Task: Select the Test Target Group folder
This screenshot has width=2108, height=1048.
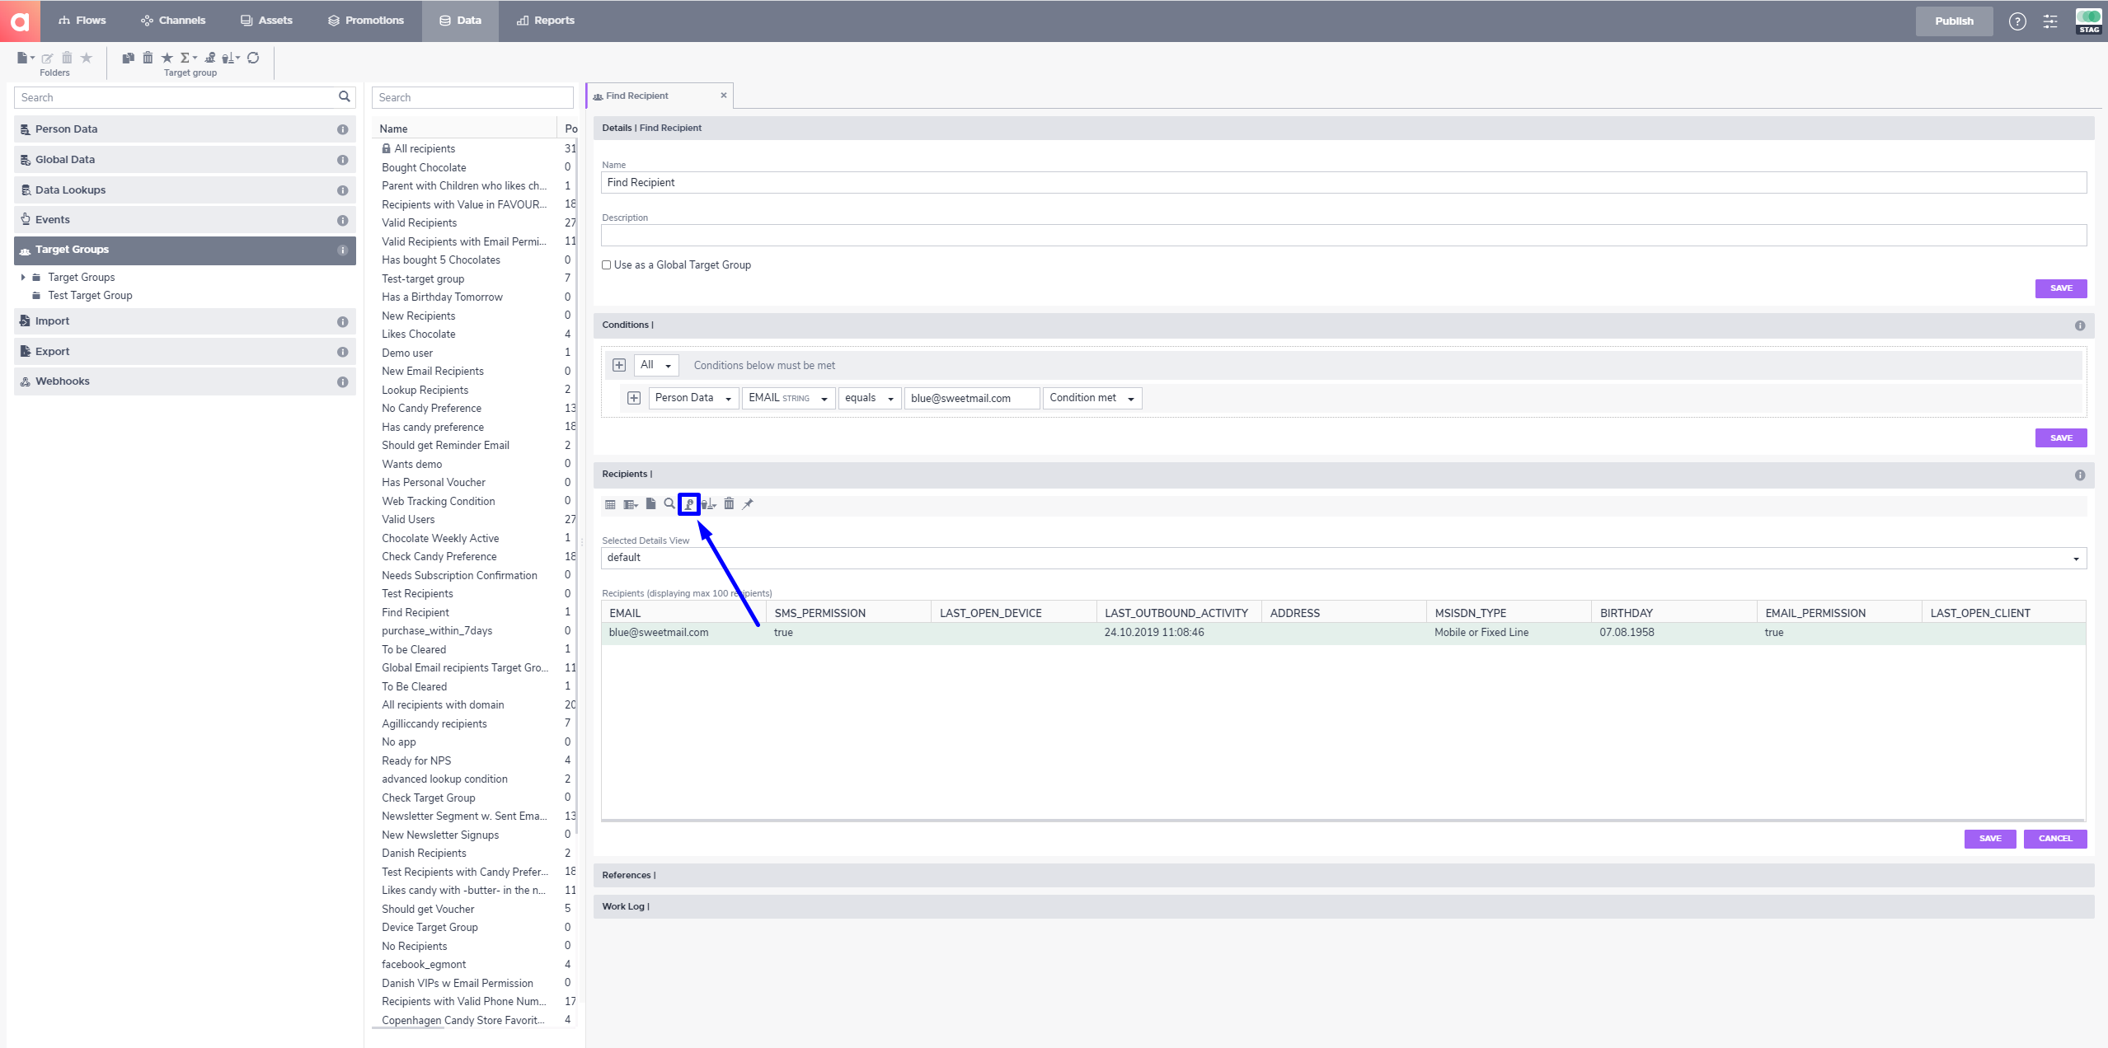Action: 90,296
